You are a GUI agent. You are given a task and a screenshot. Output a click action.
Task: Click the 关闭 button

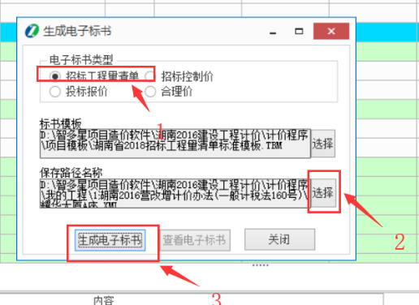click(279, 239)
